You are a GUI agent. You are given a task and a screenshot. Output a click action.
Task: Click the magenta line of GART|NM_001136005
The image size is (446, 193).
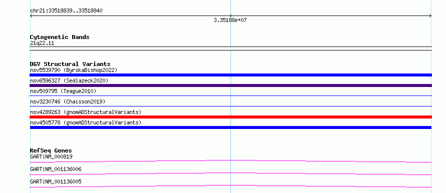(231, 186)
